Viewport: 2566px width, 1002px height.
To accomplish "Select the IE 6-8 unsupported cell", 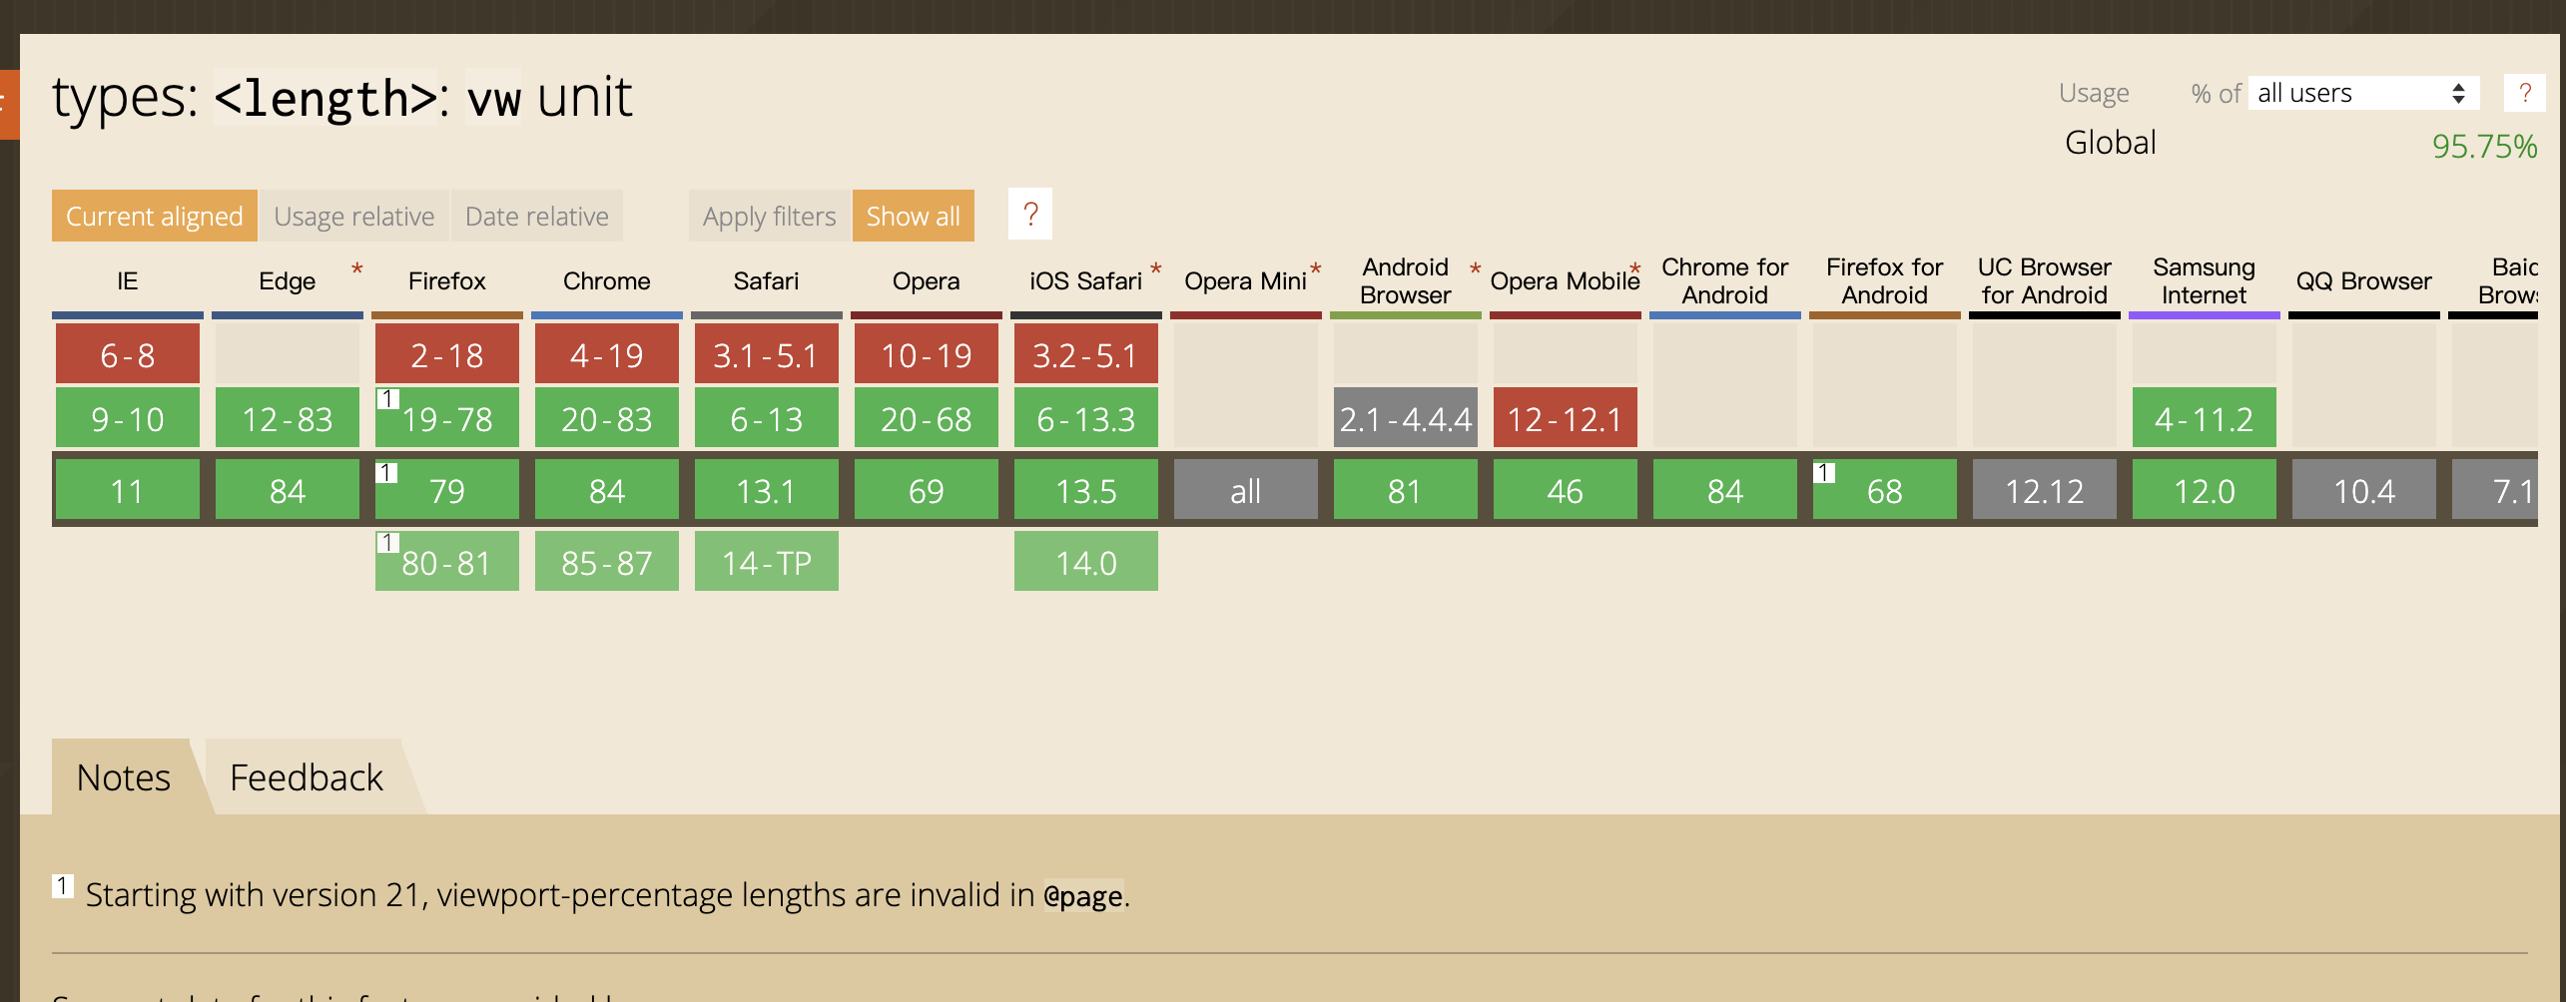I will click(127, 354).
